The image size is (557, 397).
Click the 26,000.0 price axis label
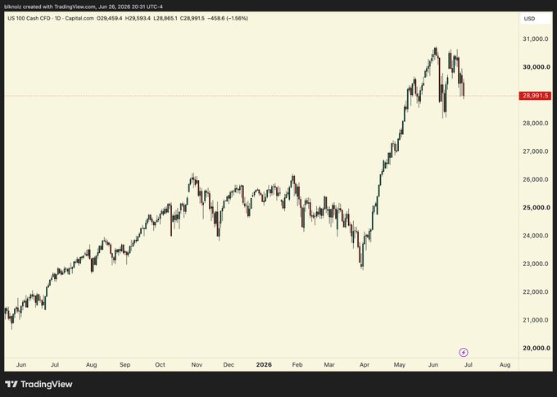[x=536, y=179]
